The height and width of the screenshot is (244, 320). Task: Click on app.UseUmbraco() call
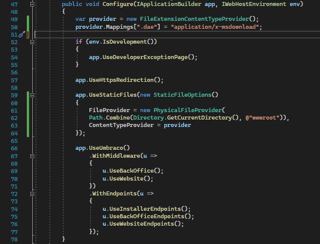(102, 148)
